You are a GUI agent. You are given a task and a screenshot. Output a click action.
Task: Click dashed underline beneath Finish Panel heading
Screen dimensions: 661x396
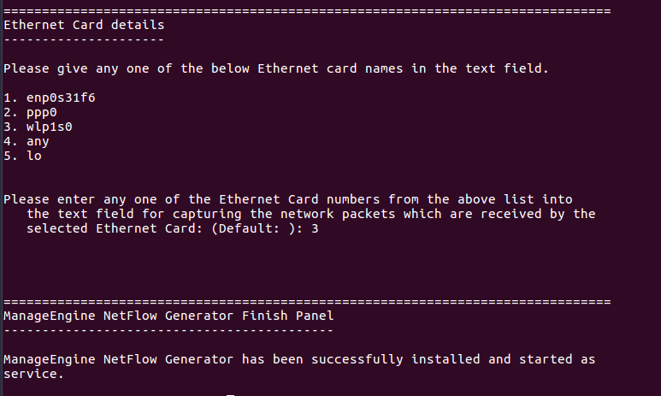tap(168, 330)
